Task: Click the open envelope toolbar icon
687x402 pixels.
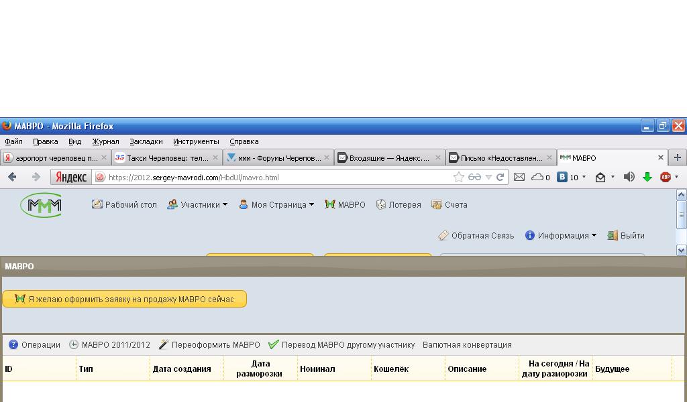Action: [600, 177]
